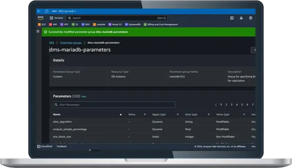Click the float data type cell
Screen dimensions: 292x168
(188, 129)
